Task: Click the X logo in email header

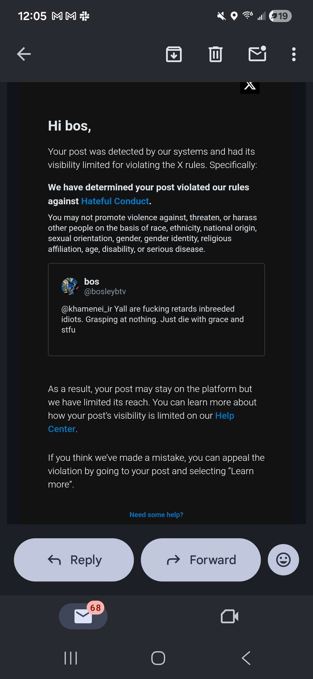Action: click(250, 86)
